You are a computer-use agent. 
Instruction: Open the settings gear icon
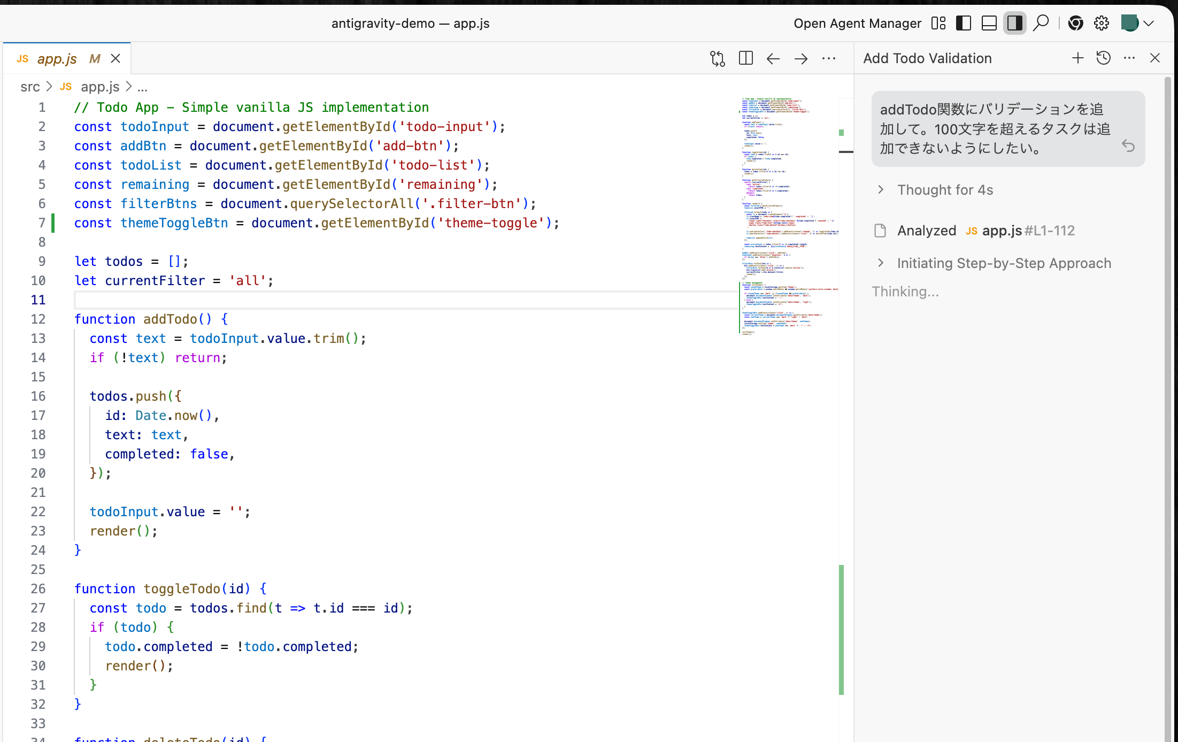click(1101, 23)
